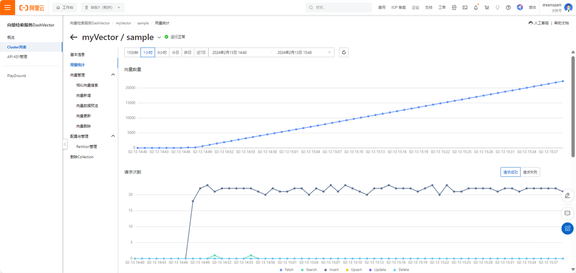Select the 1小时 time range
The height and width of the screenshot is (273, 576).
point(148,52)
